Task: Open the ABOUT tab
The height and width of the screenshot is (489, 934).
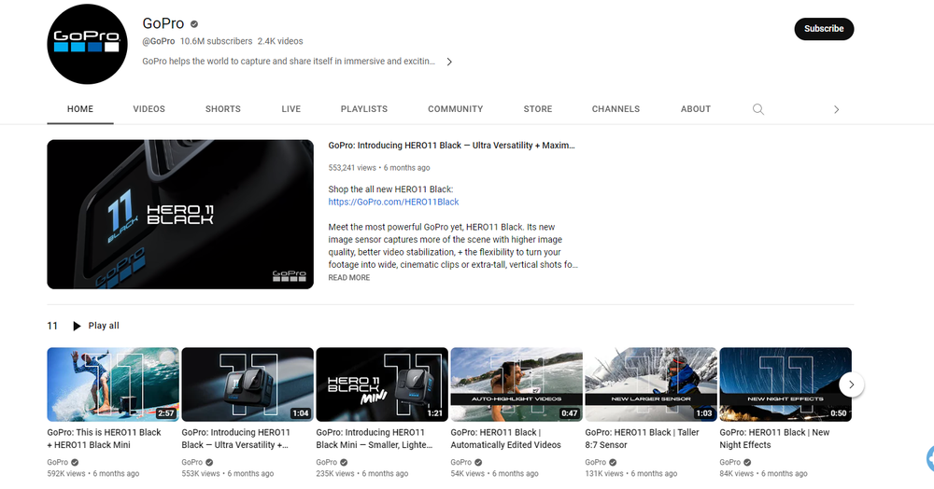Action: point(696,109)
